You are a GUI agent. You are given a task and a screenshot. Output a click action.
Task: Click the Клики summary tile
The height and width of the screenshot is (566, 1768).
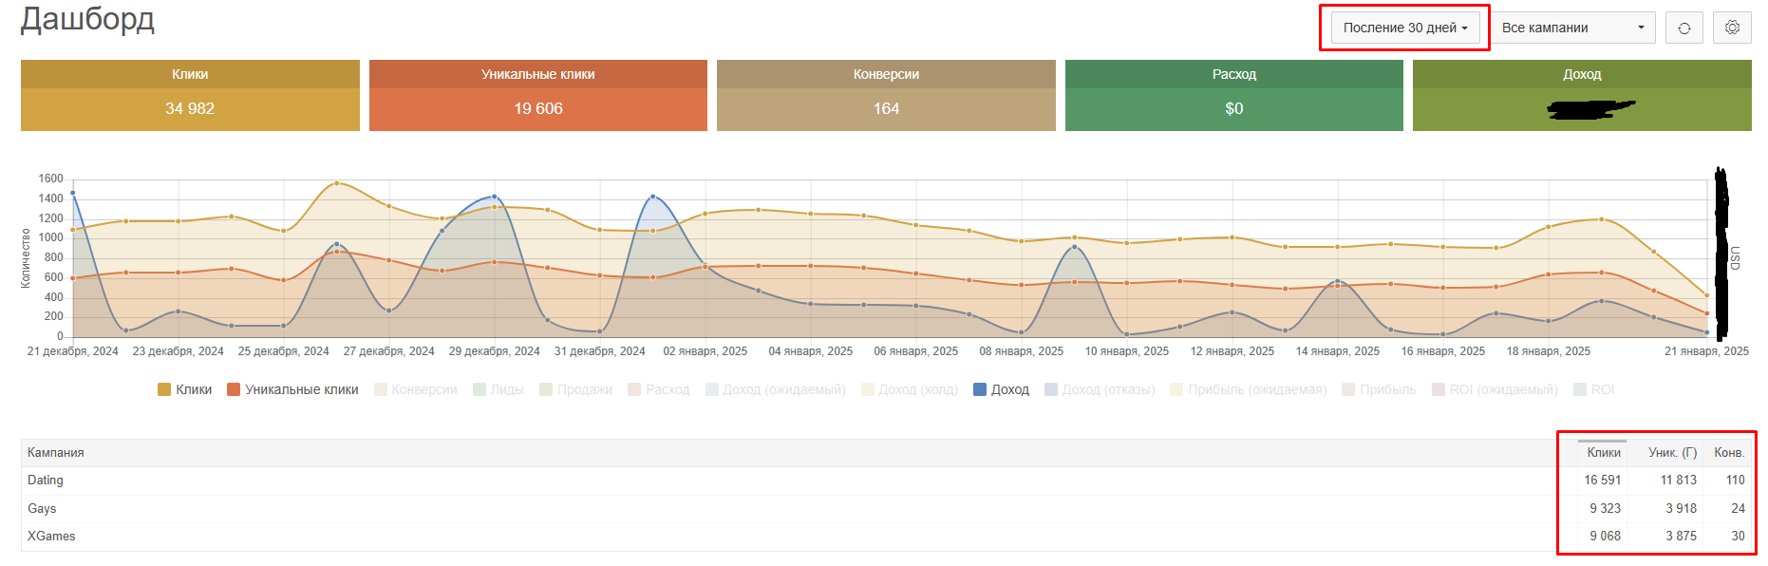190,95
